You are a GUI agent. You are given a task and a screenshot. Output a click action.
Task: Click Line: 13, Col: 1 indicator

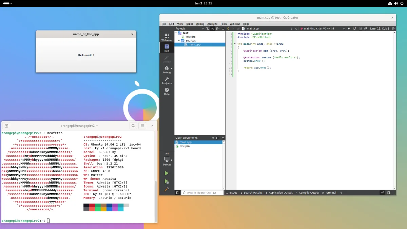pyautogui.click(x=380, y=28)
